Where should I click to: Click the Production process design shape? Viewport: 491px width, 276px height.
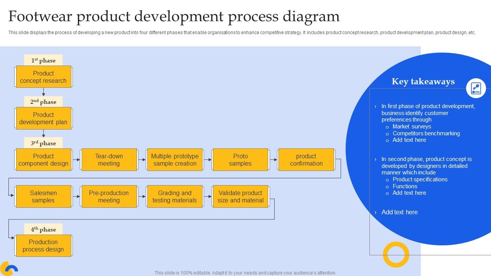pos(43,245)
